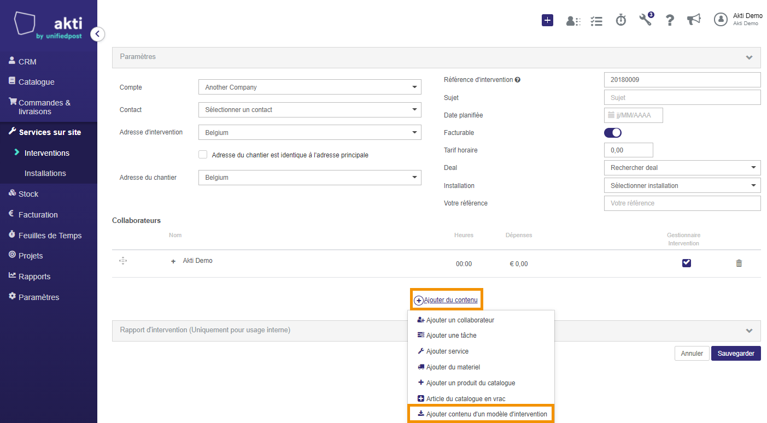The width and height of the screenshot is (767, 423).
Task: Click the 00:00 hours value for Akti Demo
Action: tap(464, 264)
